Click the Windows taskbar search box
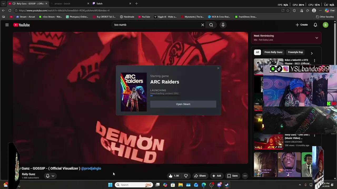This screenshot has height=189, width=337. tap(134, 185)
